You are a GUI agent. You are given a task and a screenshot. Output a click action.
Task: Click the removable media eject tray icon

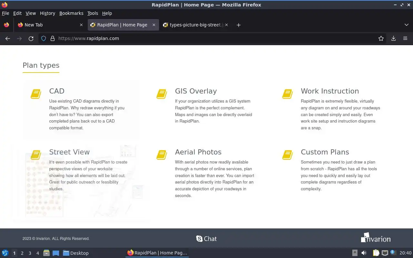click(x=355, y=253)
